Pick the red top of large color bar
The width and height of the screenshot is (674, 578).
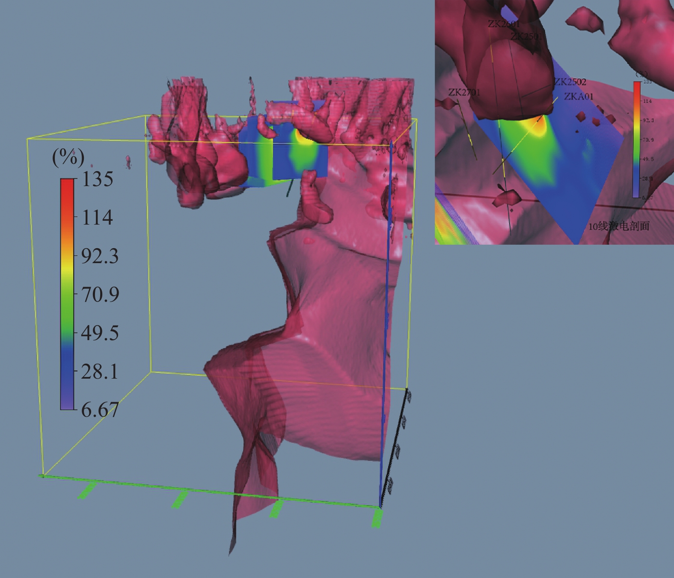[67, 188]
